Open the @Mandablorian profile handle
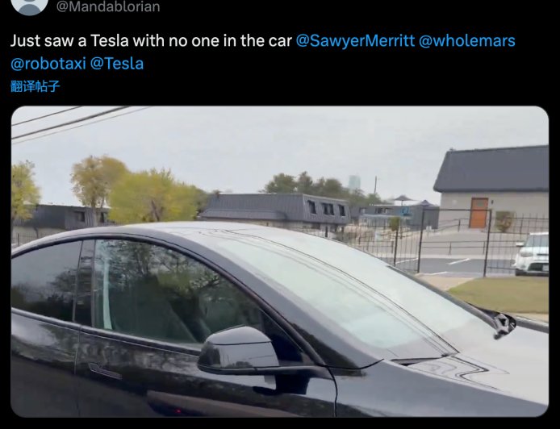 click(108, 6)
